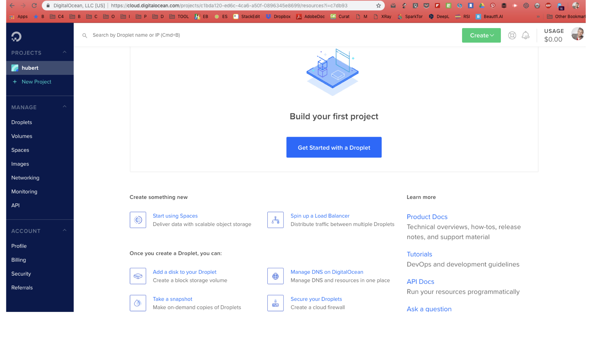606x341 pixels.
Task: Open the StackEdit bookmark
Action: pos(247,16)
